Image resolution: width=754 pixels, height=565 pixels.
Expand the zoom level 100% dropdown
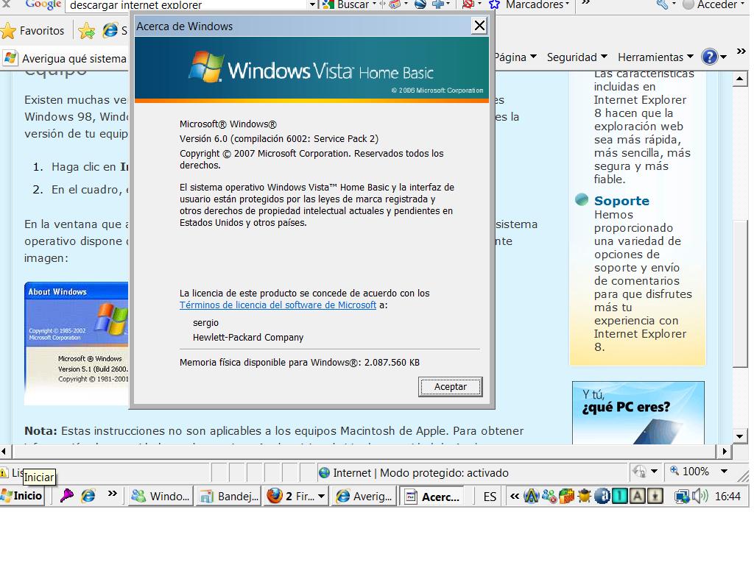coord(724,472)
